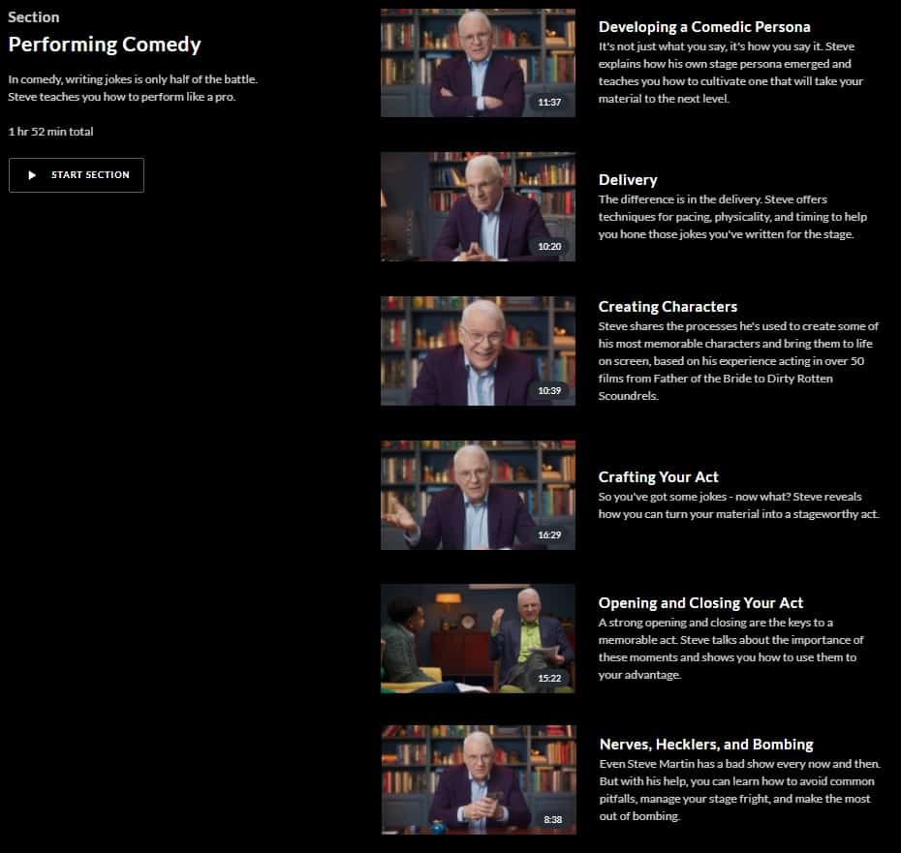Select the Developing a Comedic Persona title
Viewport: 901px width, 853px height.
pos(704,27)
